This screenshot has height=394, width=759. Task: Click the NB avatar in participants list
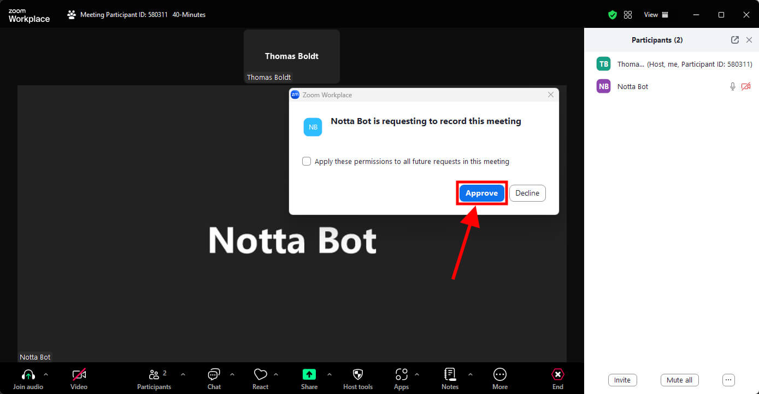603,86
